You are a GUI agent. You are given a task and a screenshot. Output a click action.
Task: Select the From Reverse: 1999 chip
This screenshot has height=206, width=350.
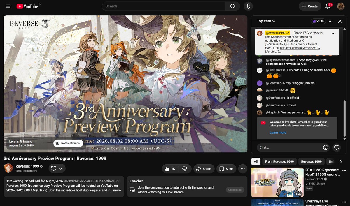279,161
